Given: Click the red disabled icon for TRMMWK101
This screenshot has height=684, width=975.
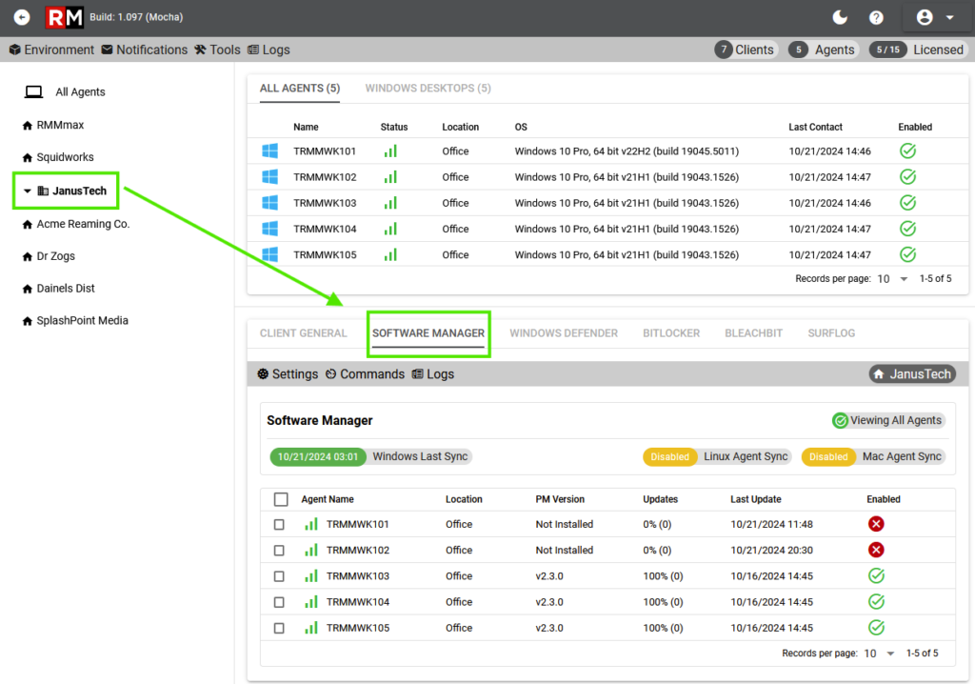Looking at the screenshot, I should click(x=876, y=524).
